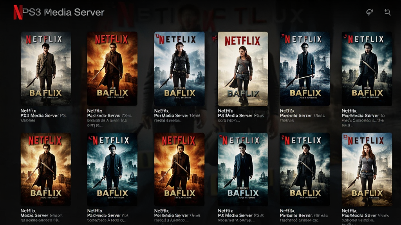Click the 'PS3 Media Server PS' caption
The width and height of the screenshot is (401, 225).
pyautogui.click(x=43, y=116)
